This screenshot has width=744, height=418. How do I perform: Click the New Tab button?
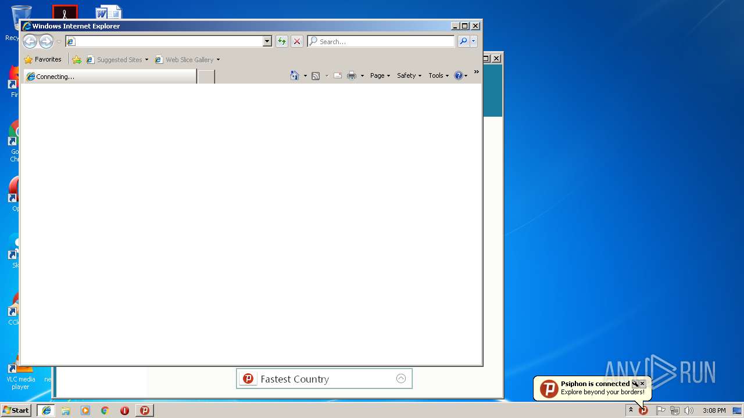coord(206,76)
